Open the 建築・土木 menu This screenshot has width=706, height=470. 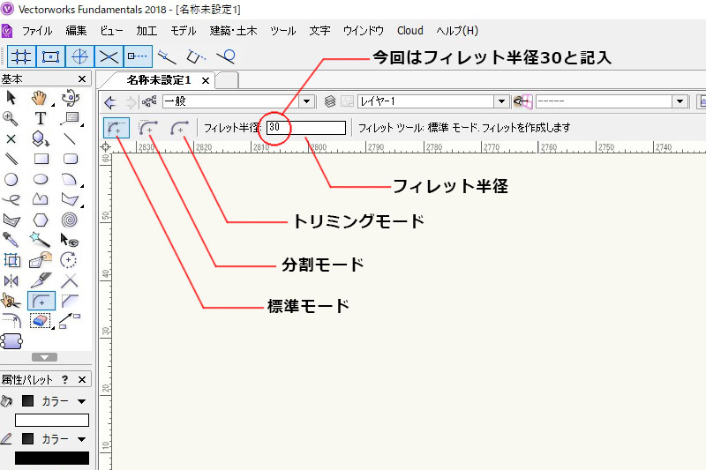pyautogui.click(x=233, y=31)
